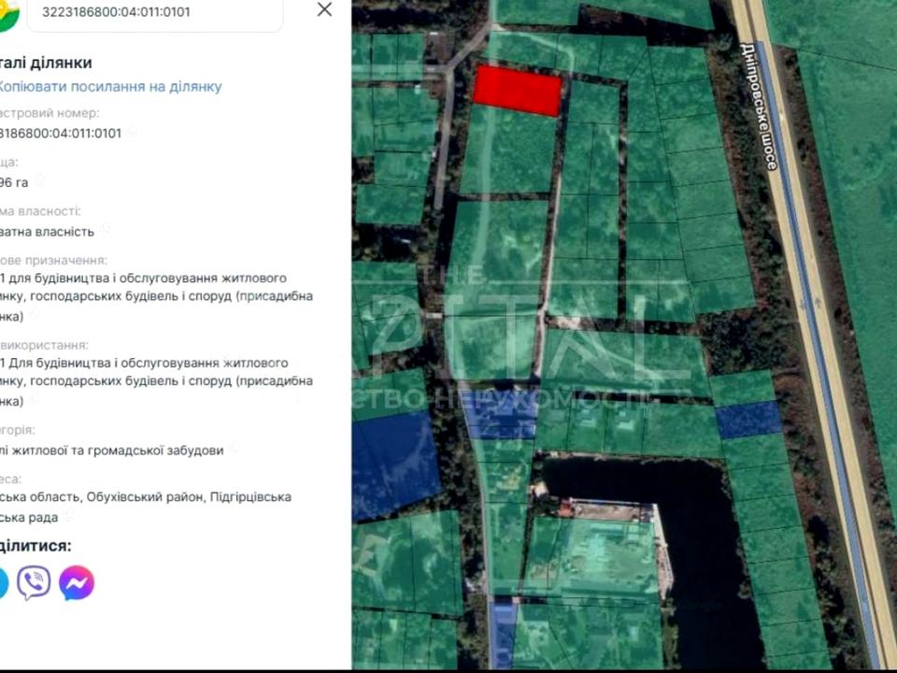Select the red highlighted parcel on map
897x673 pixels.
[517, 91]
